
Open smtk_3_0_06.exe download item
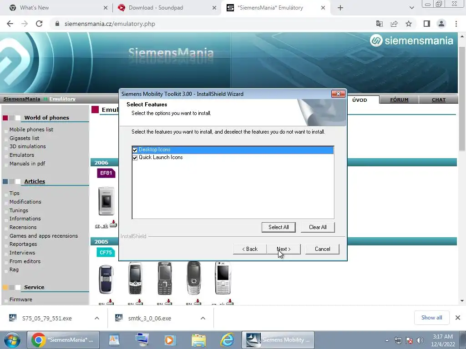[149, 318]
